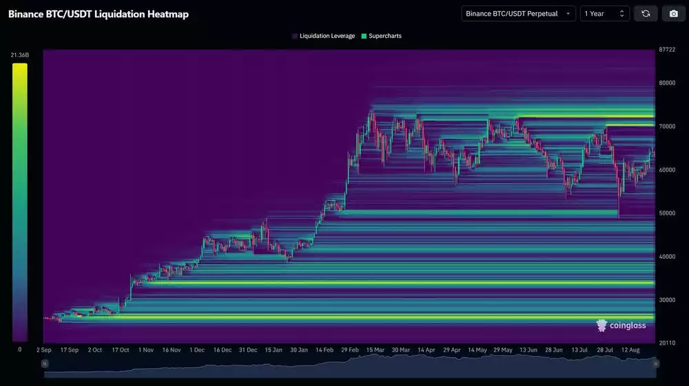
Task: Click the 29 Feb date label
Action: 350,350
